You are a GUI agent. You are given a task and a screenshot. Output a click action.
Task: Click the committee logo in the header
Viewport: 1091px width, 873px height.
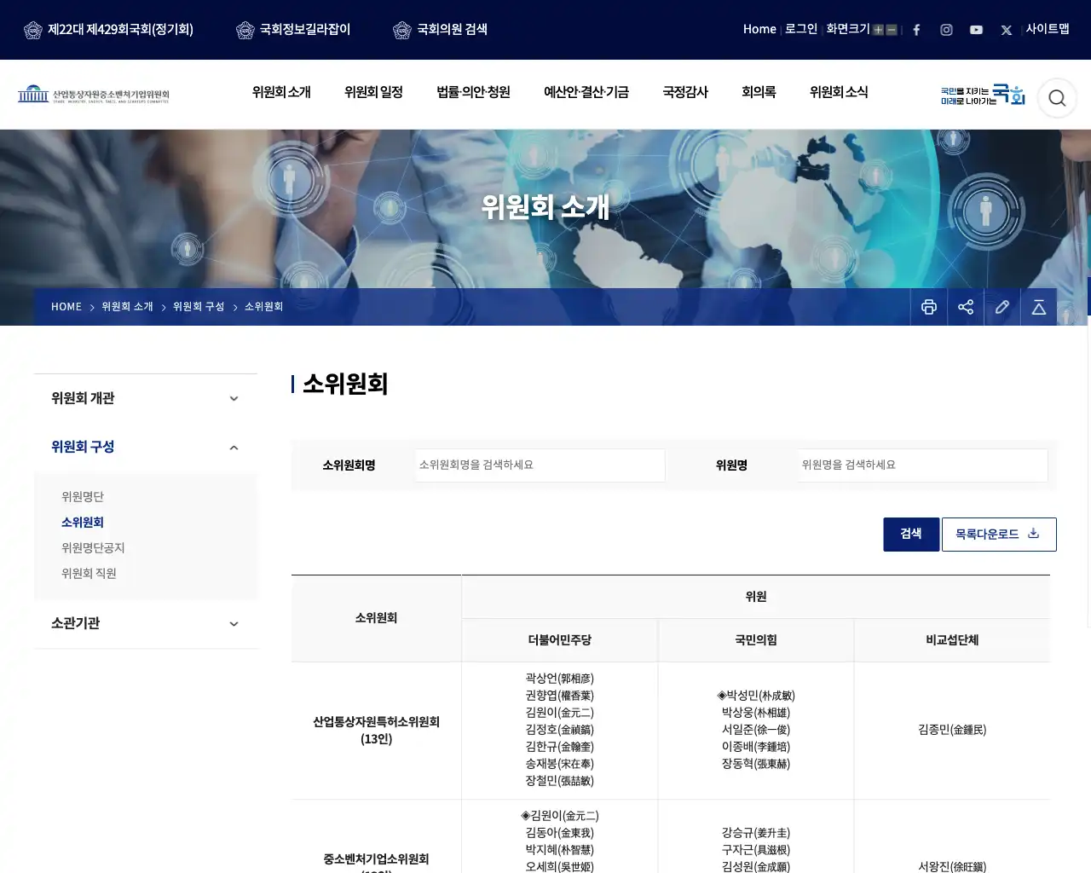(94, 94)
